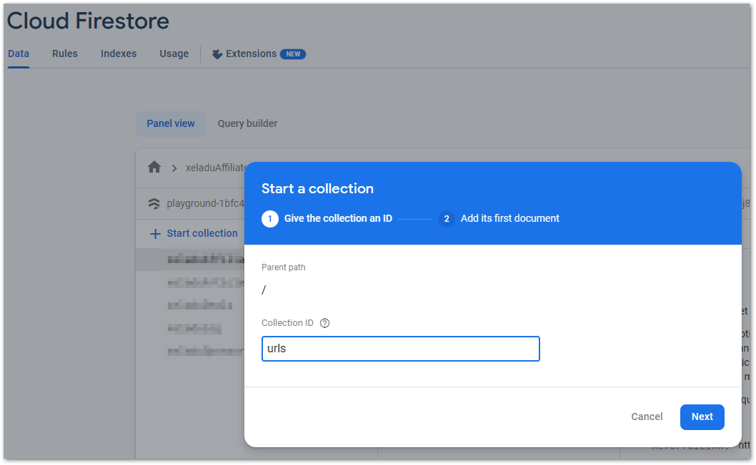Click the Extensions puzzle piece icon
This screenshot has width=756, height=465.
217,54
